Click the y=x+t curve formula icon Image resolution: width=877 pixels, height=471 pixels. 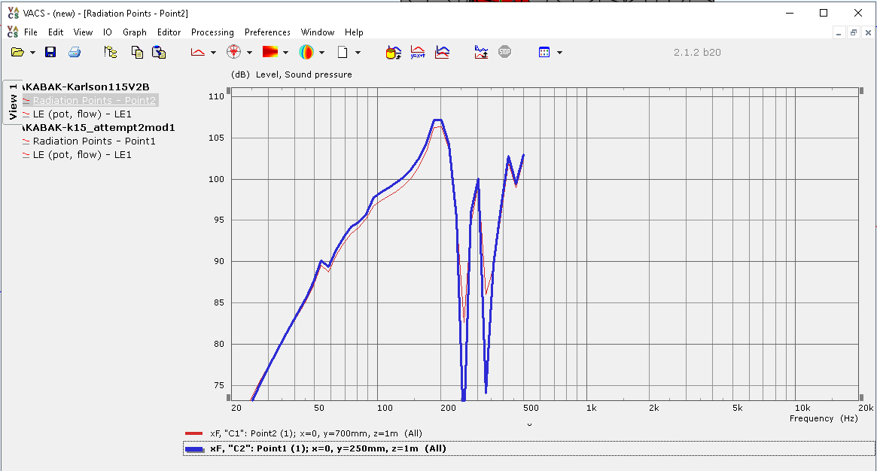click(x=418, y=52)
